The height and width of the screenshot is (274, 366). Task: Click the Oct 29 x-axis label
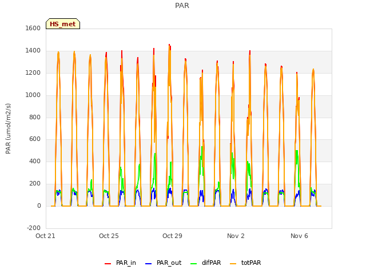(x=172, y=236)
